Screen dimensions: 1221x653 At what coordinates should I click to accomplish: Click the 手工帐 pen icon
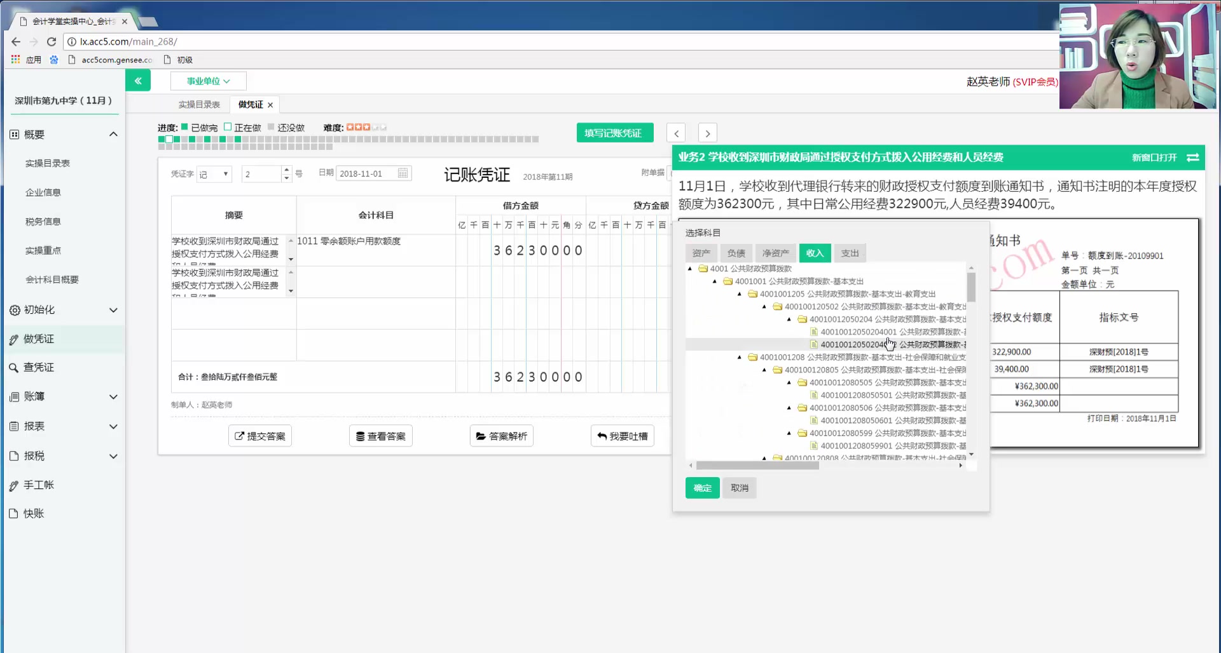tap(14, 485)
